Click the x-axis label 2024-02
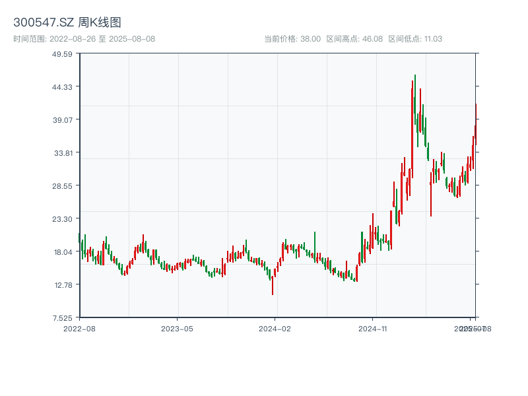 [275, 329]
